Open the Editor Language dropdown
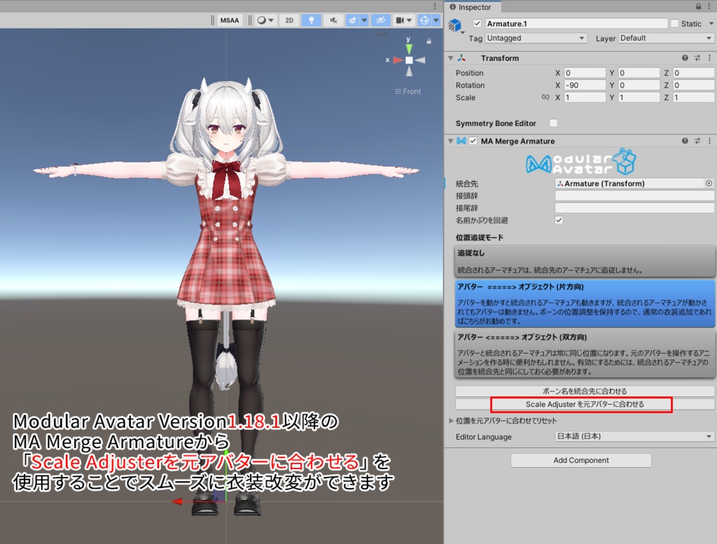Viewport: 717px width, 544px height. pyautogui.click(x=634, y=437)
